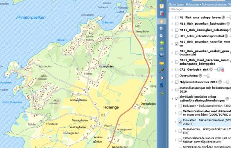Screen dimensions: 231x148
Task: Activate the zoom out magnifier tool
Action: 161,36
